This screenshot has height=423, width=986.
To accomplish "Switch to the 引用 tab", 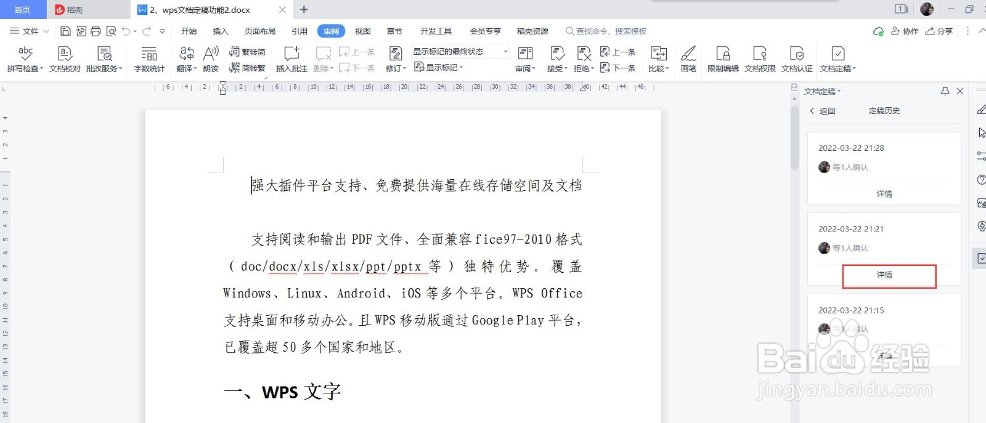I will pyautogui.click(x=299, y=31).
